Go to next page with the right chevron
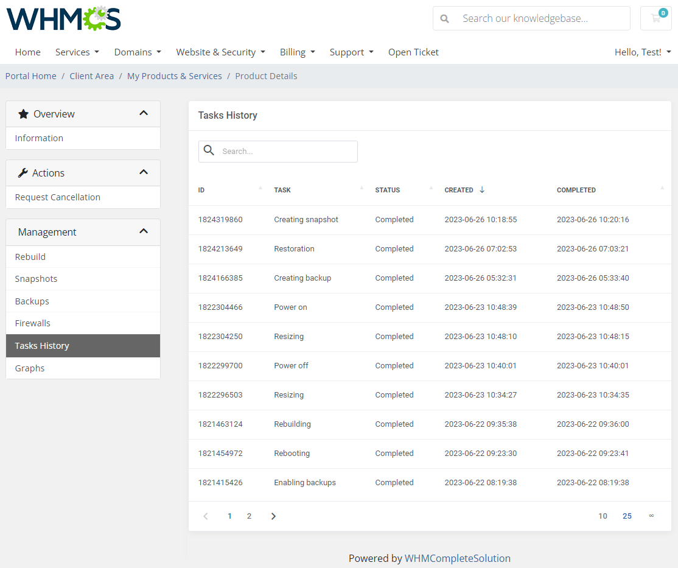 [273, 516]
